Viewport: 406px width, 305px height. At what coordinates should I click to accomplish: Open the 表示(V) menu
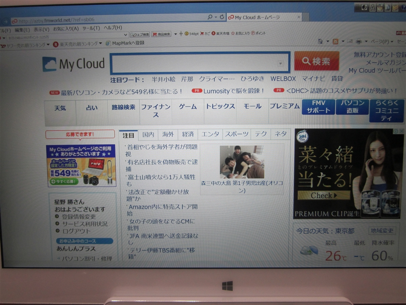pyautogui.click(x=41, y=29)
